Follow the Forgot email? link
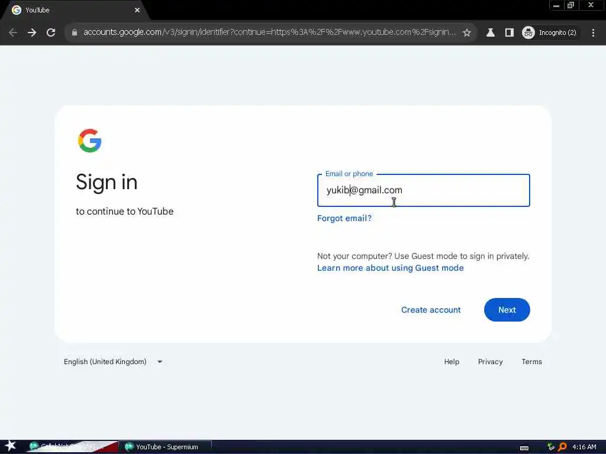This screenshot has width=606, height=454. tap(344, 218)
